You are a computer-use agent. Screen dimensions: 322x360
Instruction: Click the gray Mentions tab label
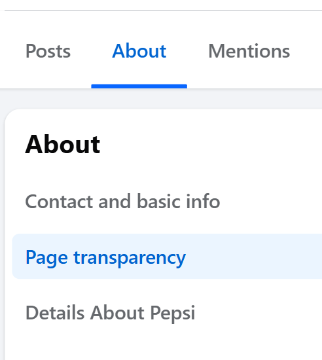249,51
